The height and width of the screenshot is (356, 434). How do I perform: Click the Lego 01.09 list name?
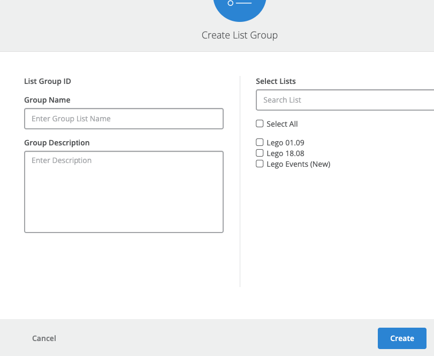point(285,143)
